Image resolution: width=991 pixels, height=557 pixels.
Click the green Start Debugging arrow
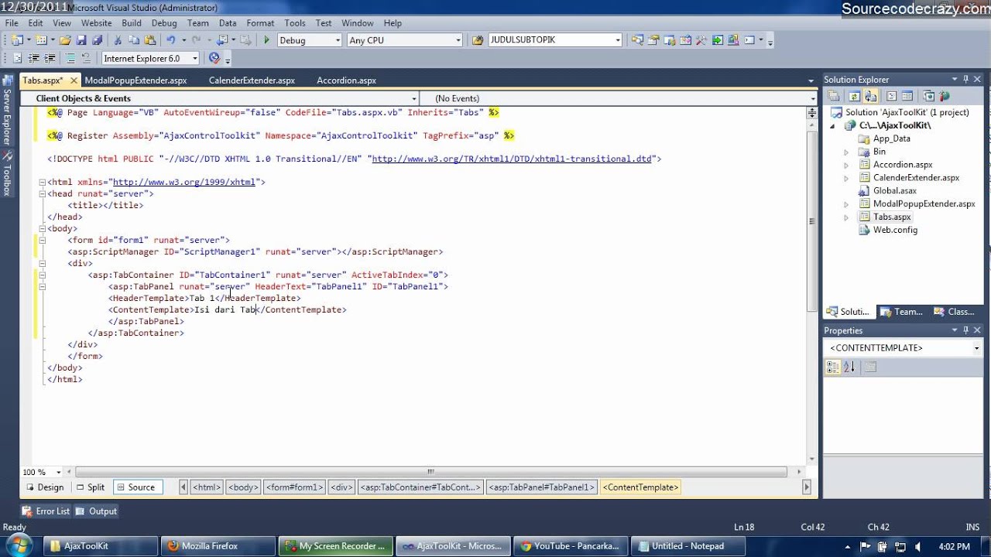point(266,40)
